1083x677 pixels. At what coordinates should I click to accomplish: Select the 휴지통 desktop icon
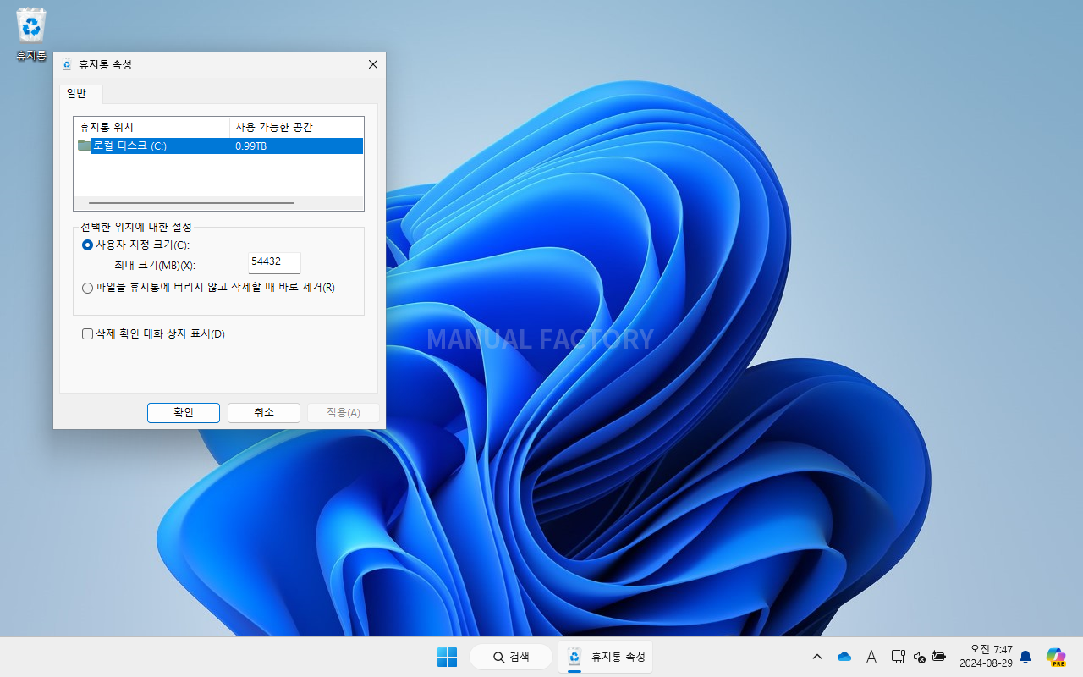click(31, 35)
